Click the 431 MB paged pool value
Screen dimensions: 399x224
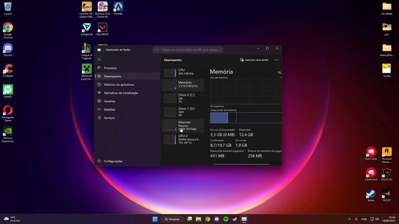tap(218, 156)
